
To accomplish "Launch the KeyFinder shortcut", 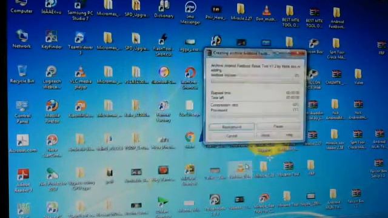I will click(52, 39).
